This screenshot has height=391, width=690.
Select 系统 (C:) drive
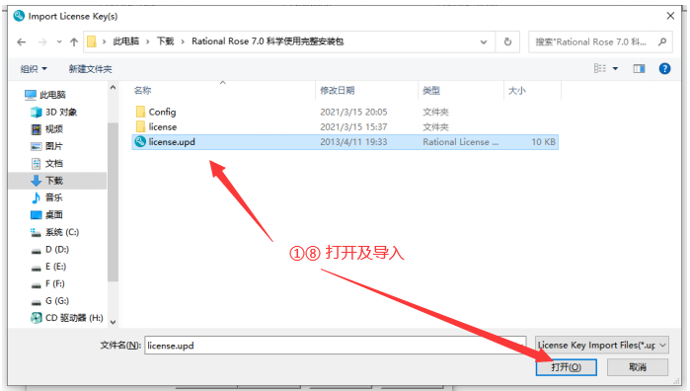[x=55, y=232]
